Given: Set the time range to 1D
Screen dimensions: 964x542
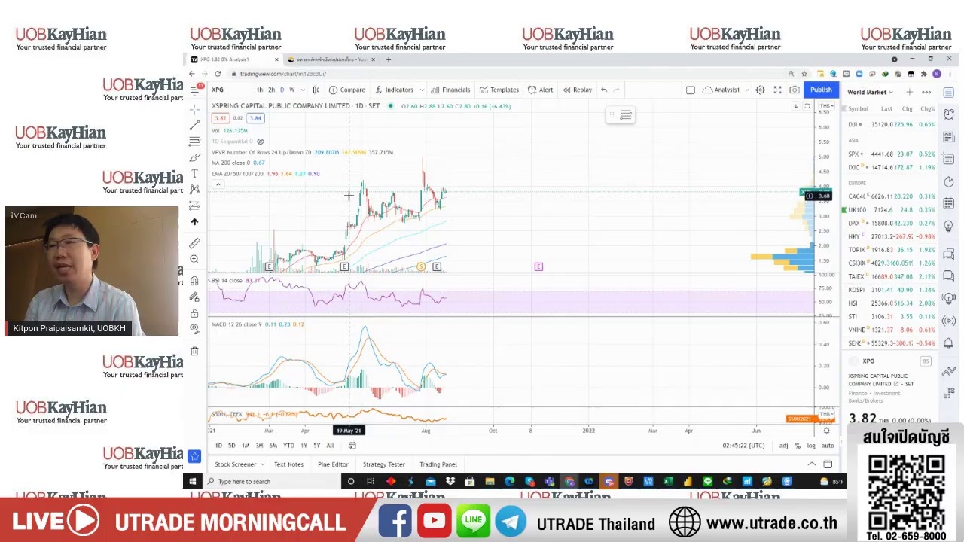Looking at the screenshot, I should 218,446.
